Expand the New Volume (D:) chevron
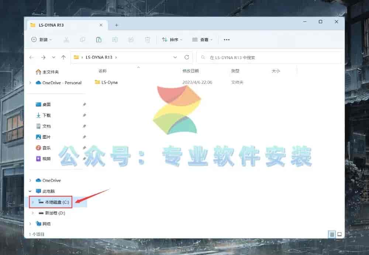Viewport: 369px width, 255px height. click(x=33, y=213)
